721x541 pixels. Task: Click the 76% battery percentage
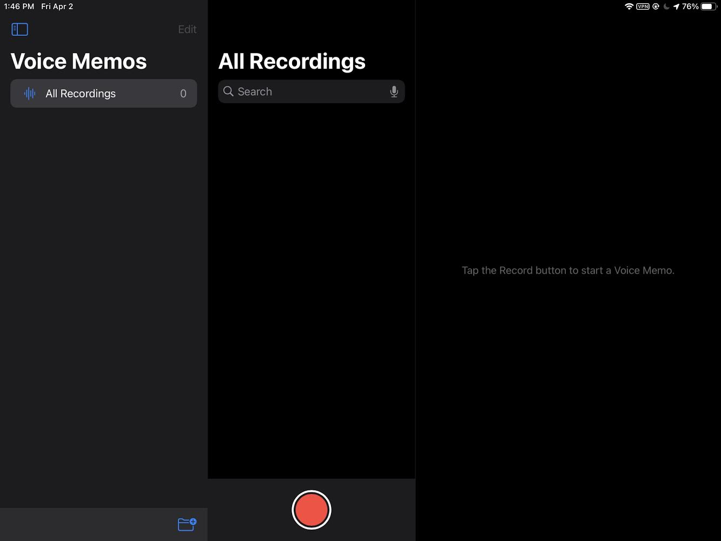(690, 6)
